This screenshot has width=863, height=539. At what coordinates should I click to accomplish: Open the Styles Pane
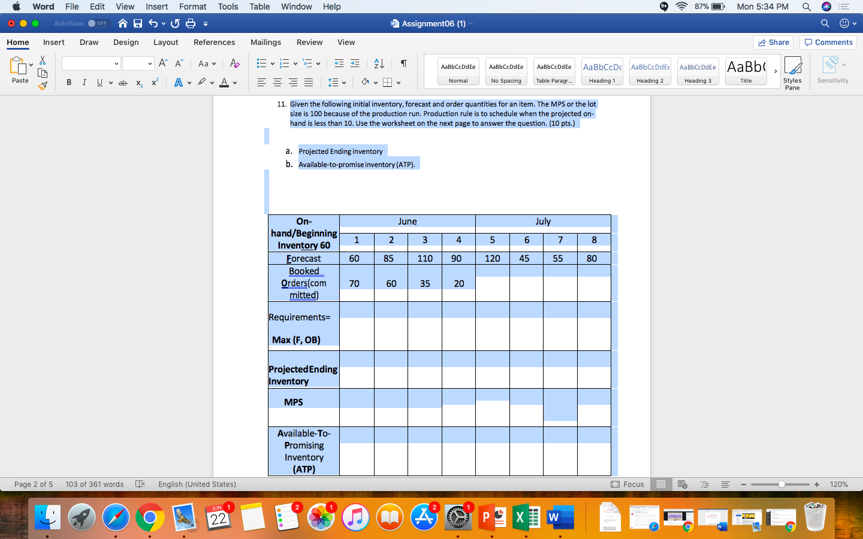click(792, 72)
